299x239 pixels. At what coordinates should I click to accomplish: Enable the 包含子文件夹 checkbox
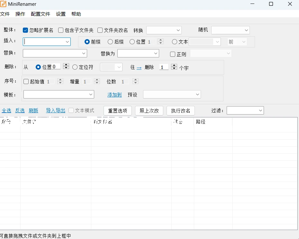[60, 30]
